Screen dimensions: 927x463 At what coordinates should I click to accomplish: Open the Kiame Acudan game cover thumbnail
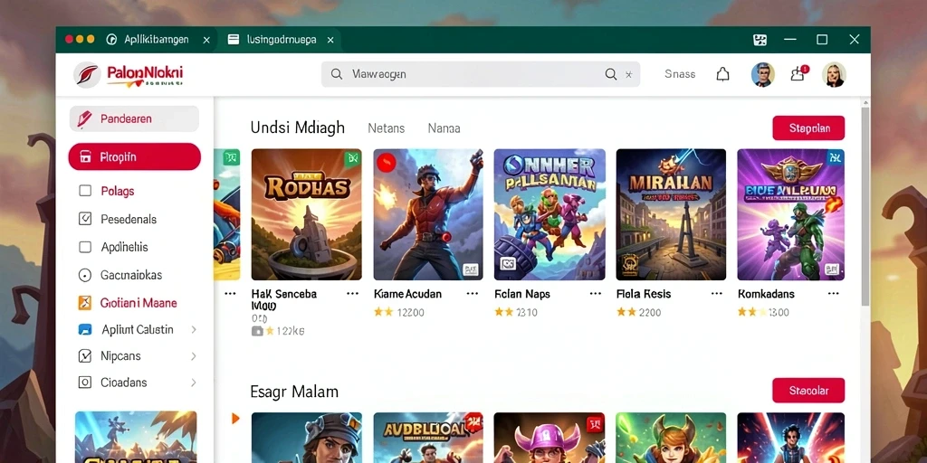pos(428,214)
